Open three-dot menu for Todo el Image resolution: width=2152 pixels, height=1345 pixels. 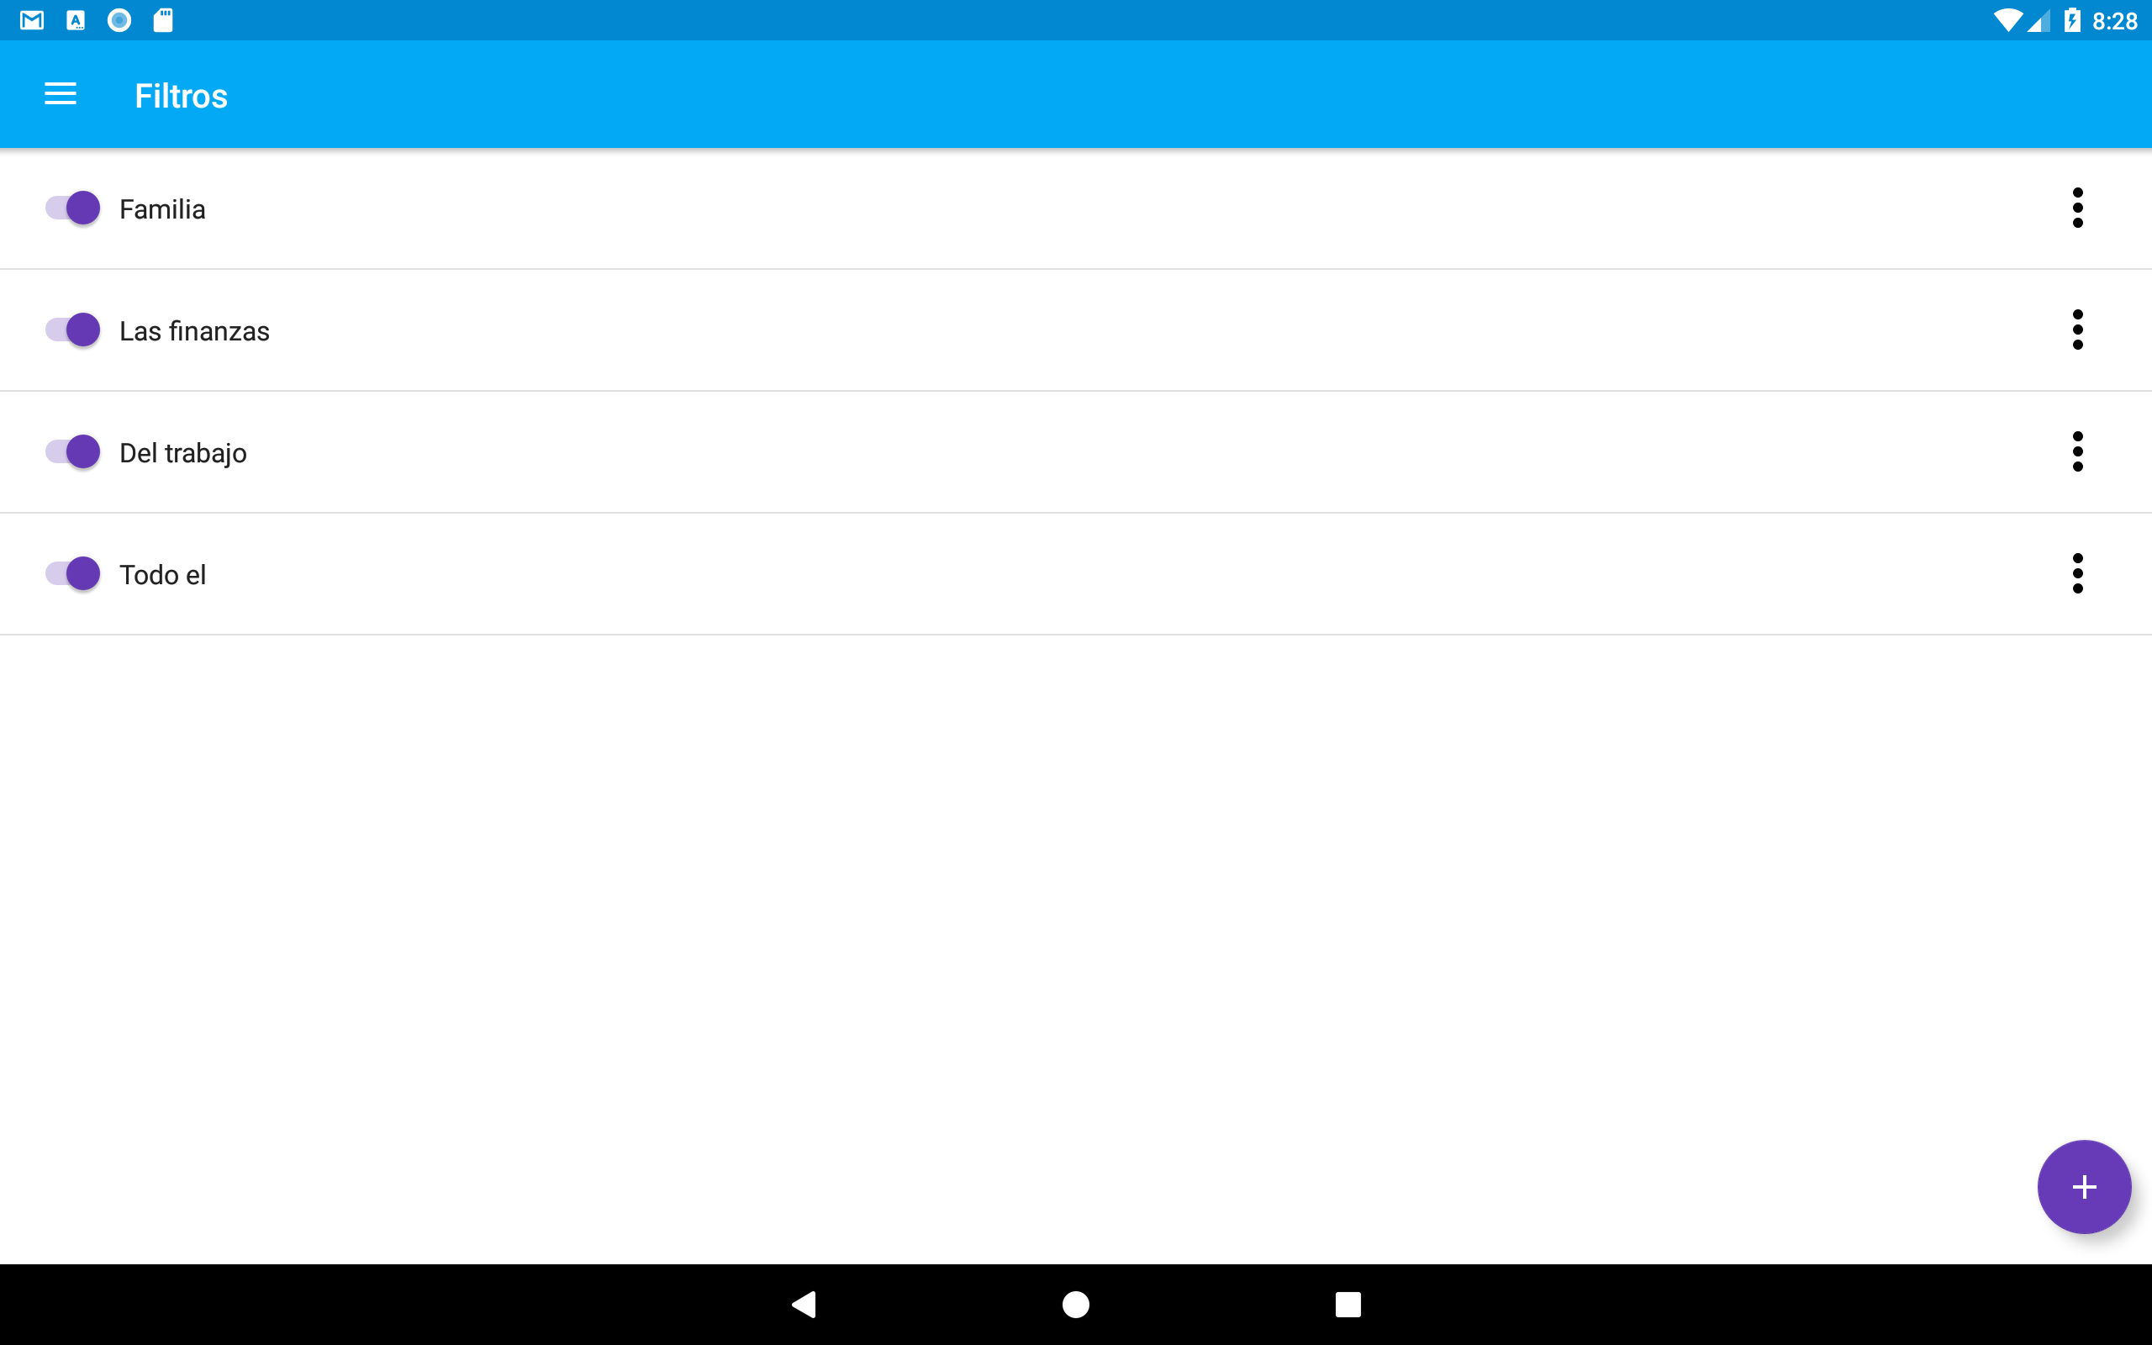coord(2077,574)
